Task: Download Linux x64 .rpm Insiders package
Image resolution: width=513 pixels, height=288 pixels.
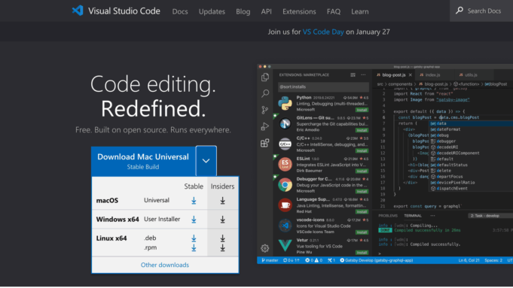Action: [222, 248]
